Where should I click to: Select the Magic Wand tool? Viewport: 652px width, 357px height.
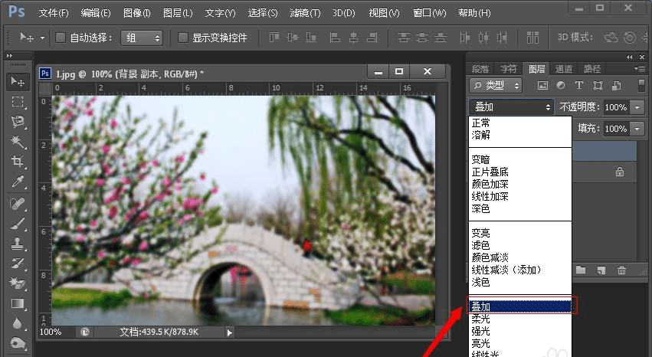(x=18, y=142)
